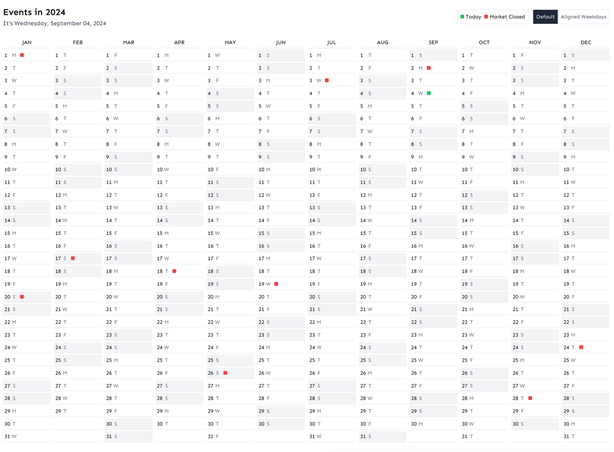The image size is (614, 452).
Task: Select August 15 in the calendar
Action: tap(383, 233)
